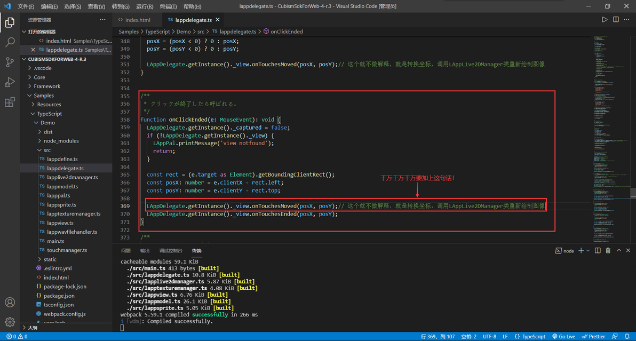636x341 pixels.
Task: Kill terminal with trash icon
Action: [608, 251]
